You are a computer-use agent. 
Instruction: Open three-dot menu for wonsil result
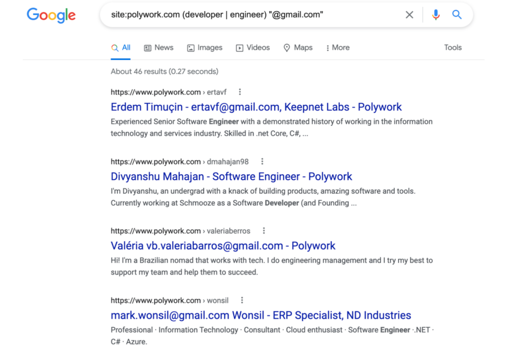coord(242,300)
